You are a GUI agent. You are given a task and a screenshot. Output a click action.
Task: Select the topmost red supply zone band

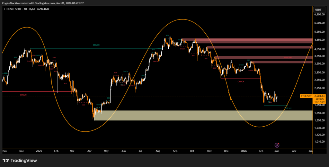click(x=247, y=40)
